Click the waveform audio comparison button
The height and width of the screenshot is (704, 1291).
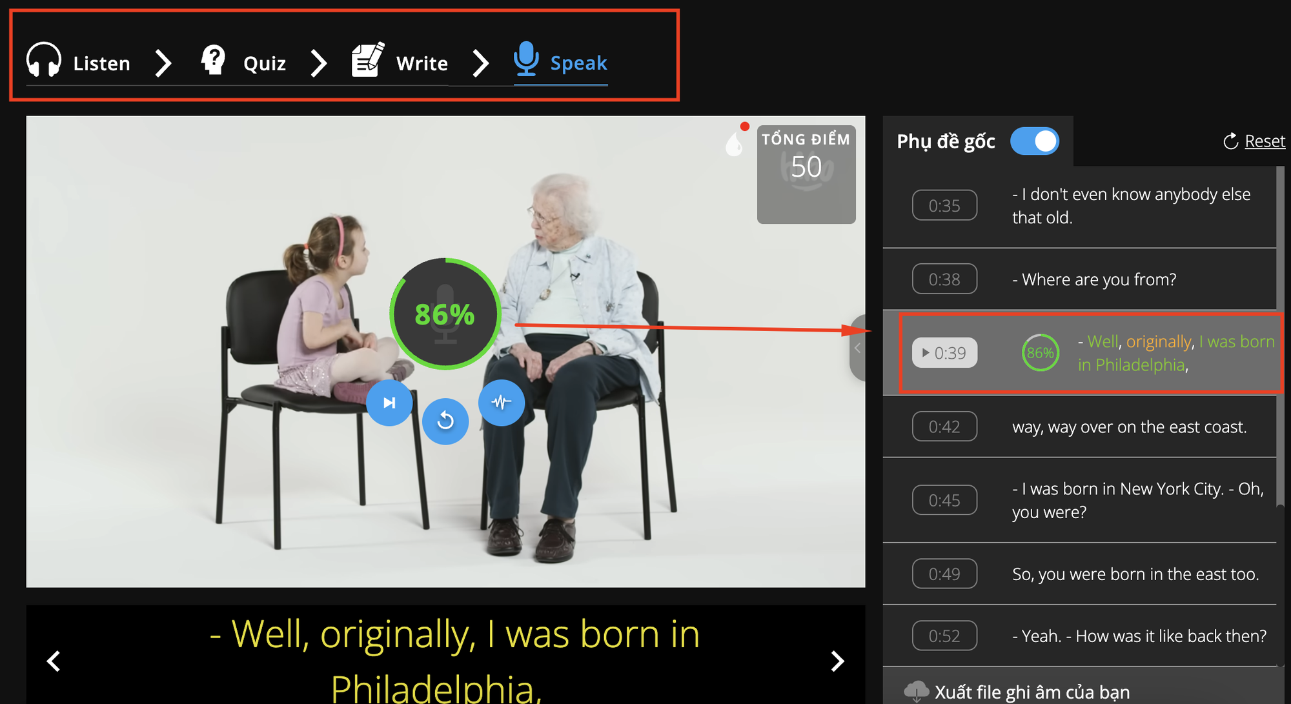pyautogui.click(x=502, y=403)
